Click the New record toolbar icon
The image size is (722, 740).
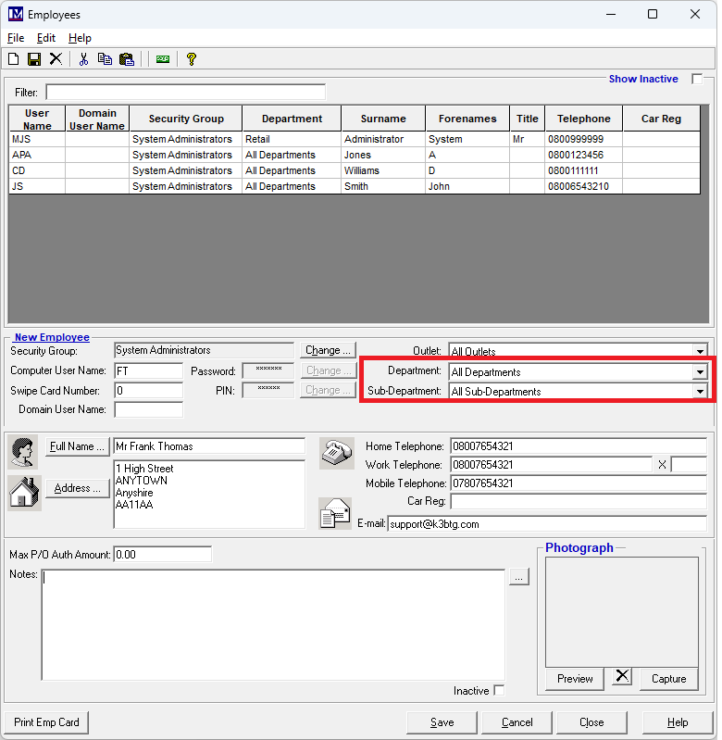14,59
